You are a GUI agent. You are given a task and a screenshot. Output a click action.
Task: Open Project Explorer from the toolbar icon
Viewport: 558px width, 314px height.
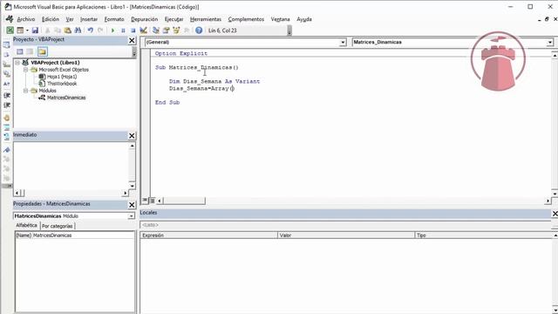click(156, 31)
